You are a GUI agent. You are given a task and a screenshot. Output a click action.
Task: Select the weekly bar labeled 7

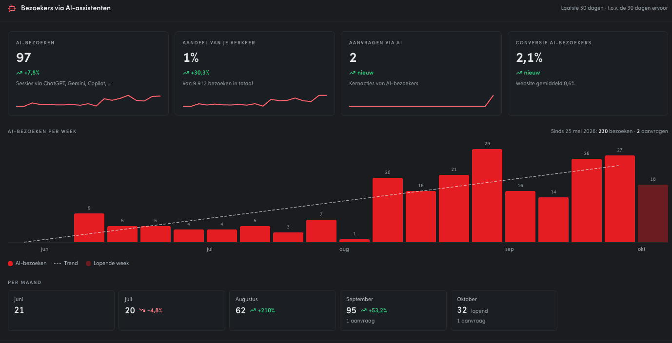(x=321, y=231)
